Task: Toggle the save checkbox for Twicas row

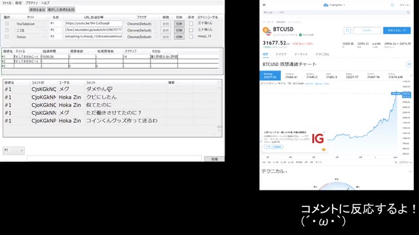Action: [x=191, y=37]
